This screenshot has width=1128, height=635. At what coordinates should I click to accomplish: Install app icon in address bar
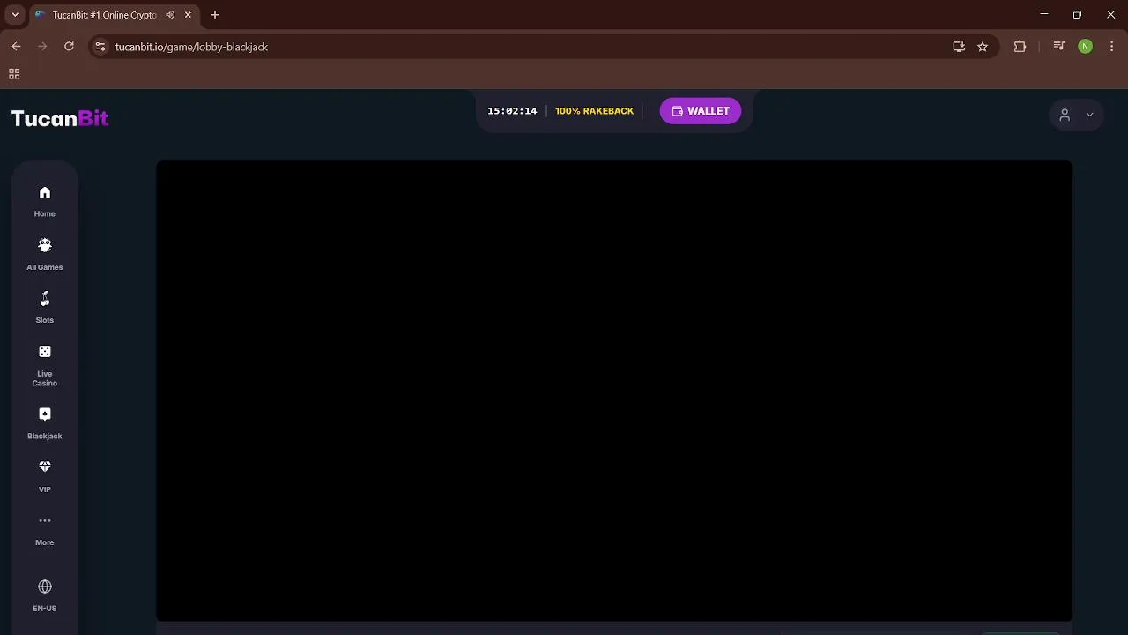(x=959, y=47)
